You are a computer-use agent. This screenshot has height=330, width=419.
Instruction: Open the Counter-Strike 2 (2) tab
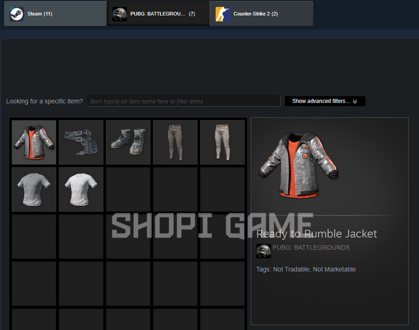click(261, 14)
